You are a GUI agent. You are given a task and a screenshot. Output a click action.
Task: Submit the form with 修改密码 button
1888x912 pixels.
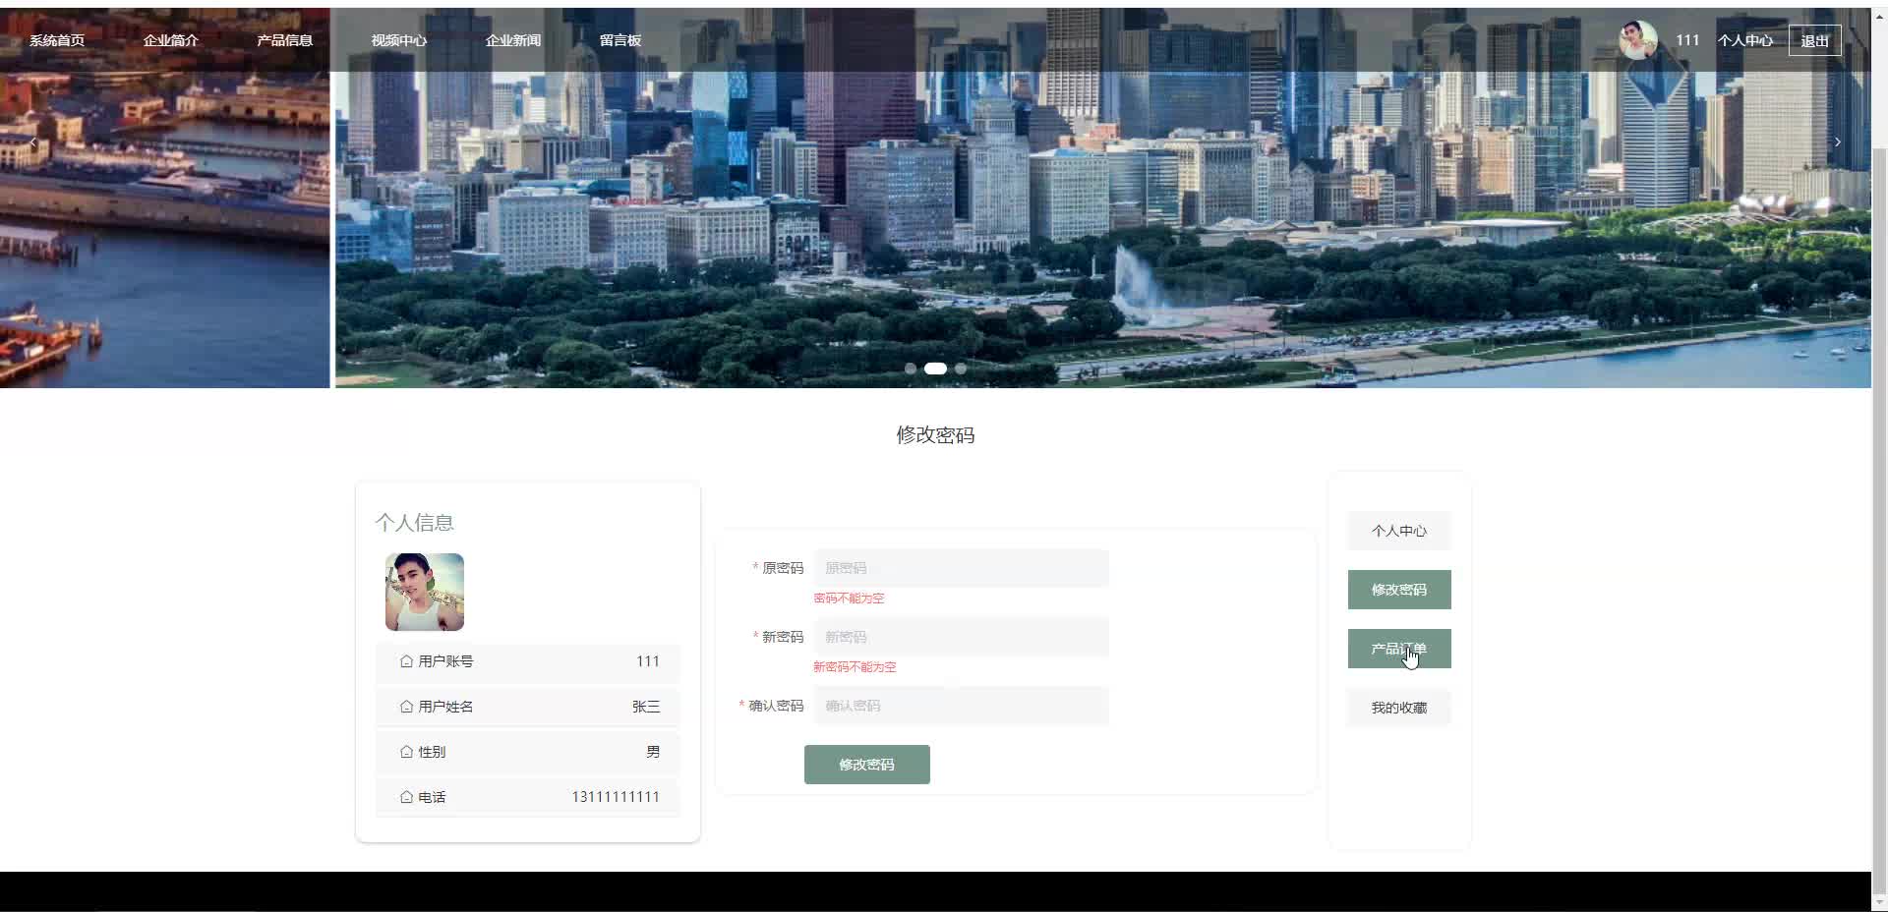(x=867, y=765)
